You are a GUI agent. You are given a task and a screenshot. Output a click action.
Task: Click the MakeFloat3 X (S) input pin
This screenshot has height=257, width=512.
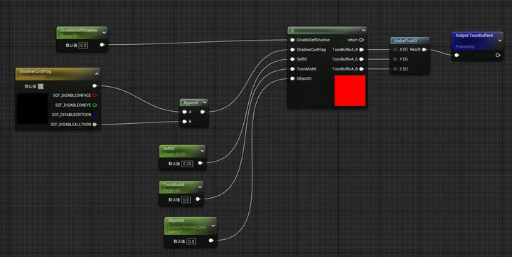click(395, 49)
